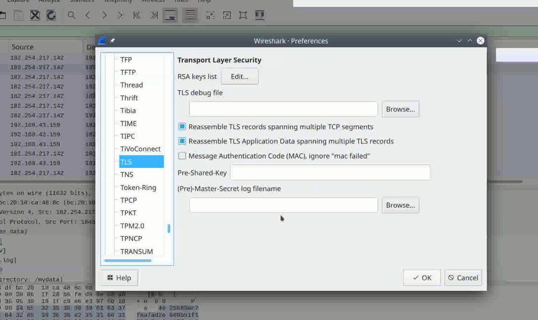Check ignore "mac failed" MAC option
Screen dimensions: 538x320
[x=182, y=156]
